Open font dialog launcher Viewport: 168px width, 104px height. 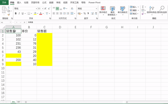[x=50, y=18]
